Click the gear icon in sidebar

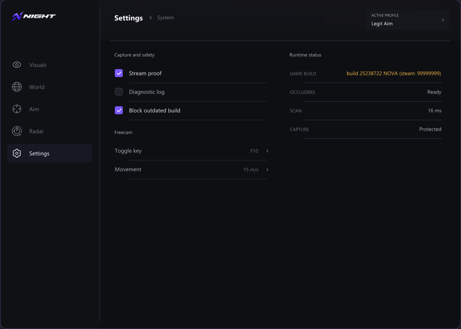(x=17, y=153)
